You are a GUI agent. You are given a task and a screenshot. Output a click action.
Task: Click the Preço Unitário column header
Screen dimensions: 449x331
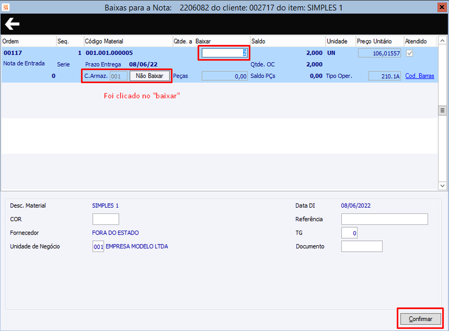coord(380,41)
